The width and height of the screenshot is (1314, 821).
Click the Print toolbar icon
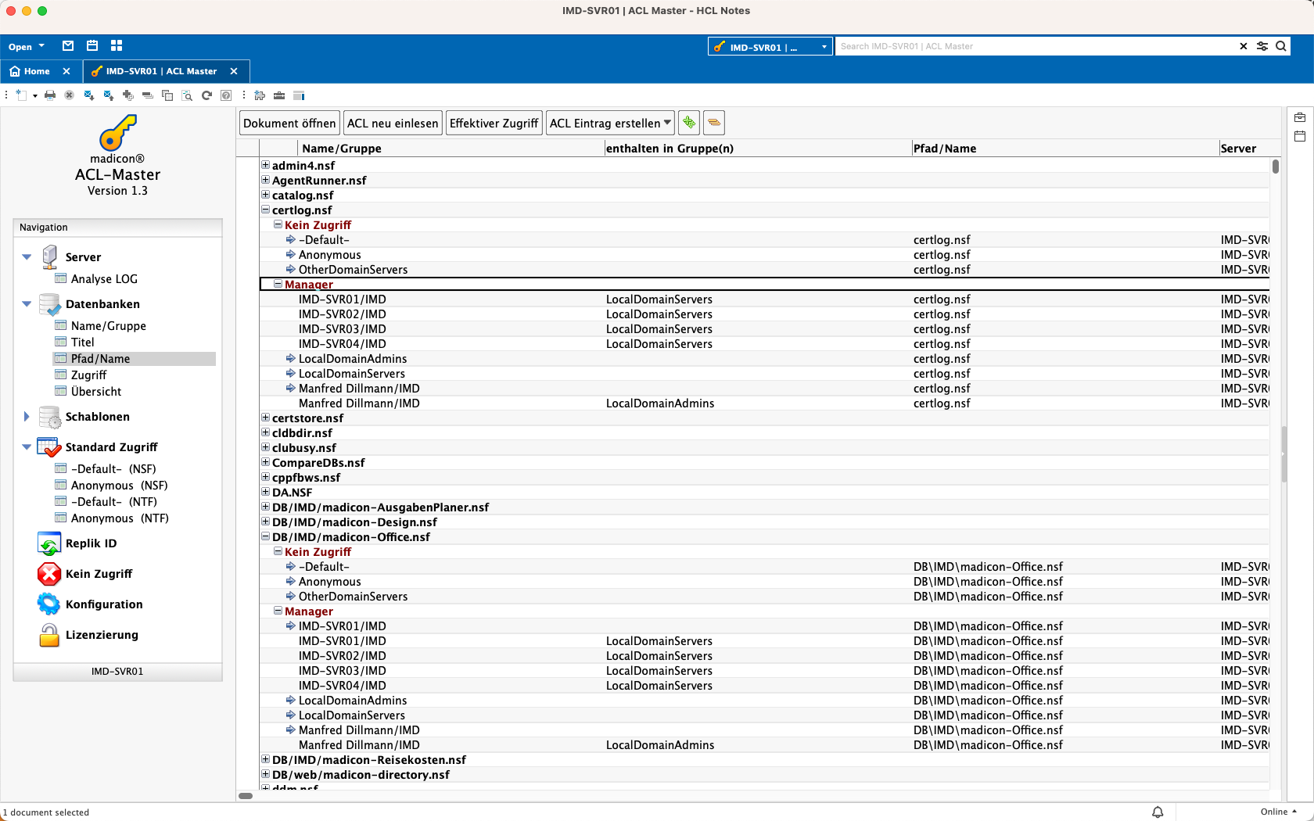(x=50, y=95)
